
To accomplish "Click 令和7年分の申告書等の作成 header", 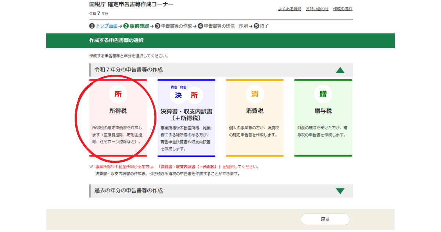I will [129, 70].
